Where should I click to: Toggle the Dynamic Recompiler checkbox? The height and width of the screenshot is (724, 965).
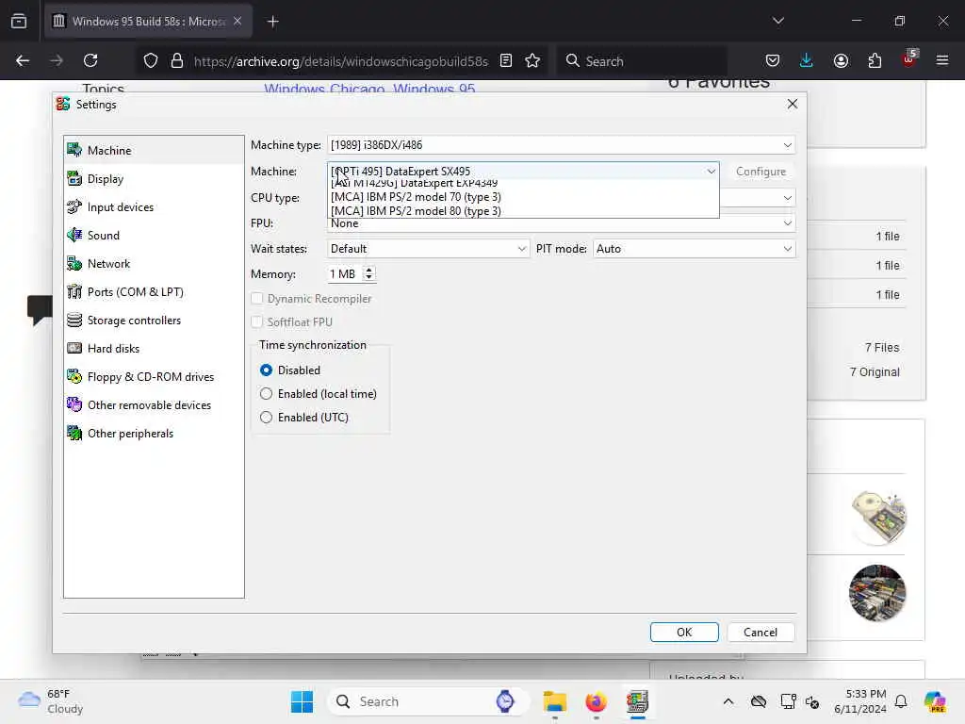click(x=256, y=299)
